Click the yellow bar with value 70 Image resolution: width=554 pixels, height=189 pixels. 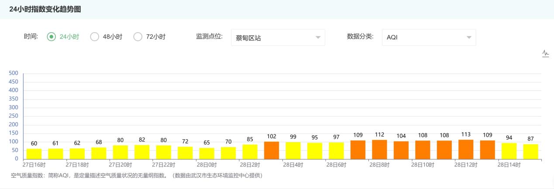(228, 153)
